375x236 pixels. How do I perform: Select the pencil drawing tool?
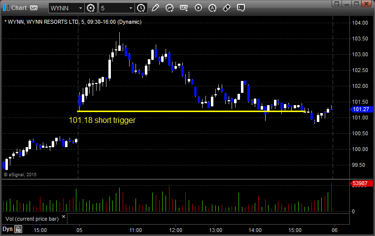coord(155,8)
